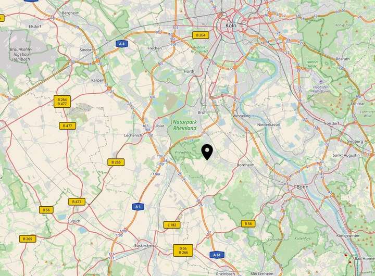Click the Bonn city label
Image resolution: width=375 pixels, height=276 pixels.
[x=302, y=187]
